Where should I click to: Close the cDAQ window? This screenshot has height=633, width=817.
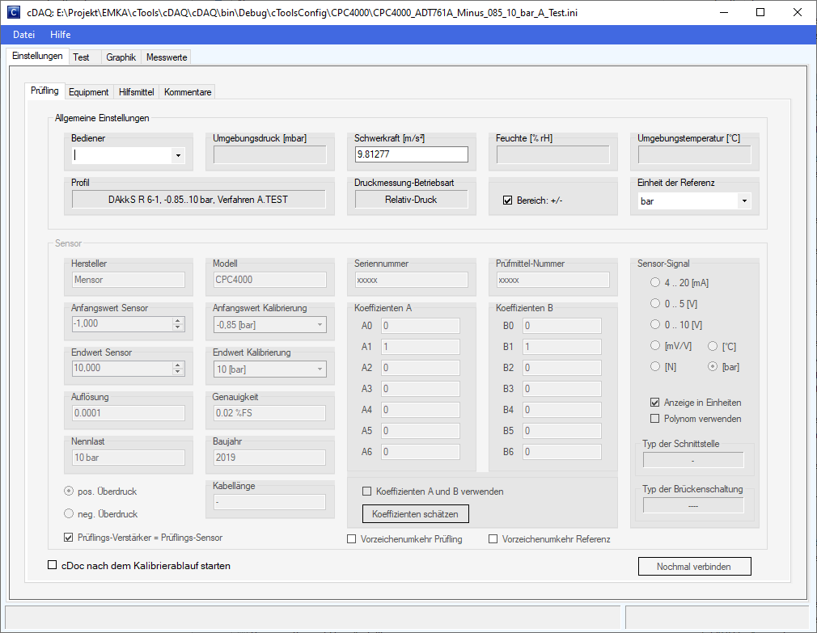798,13
